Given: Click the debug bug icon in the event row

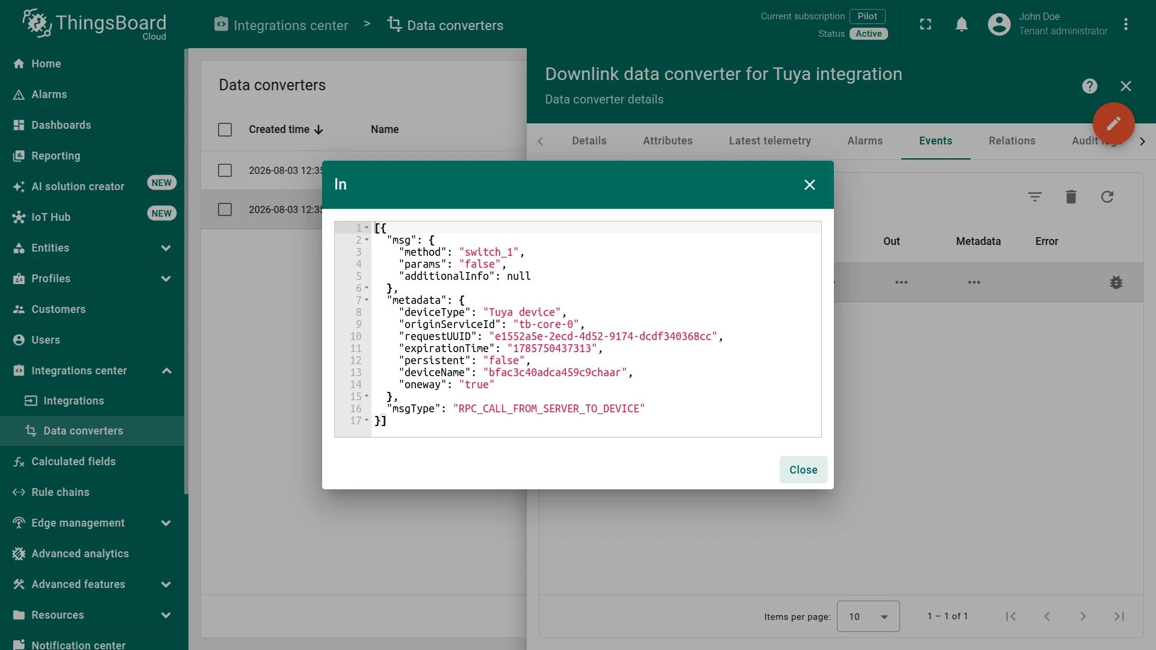Looking at the screenshot, I should tap(1116, 282).
